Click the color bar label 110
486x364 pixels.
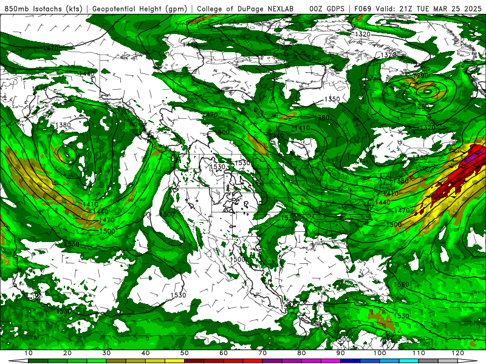[x=419, y=353]
